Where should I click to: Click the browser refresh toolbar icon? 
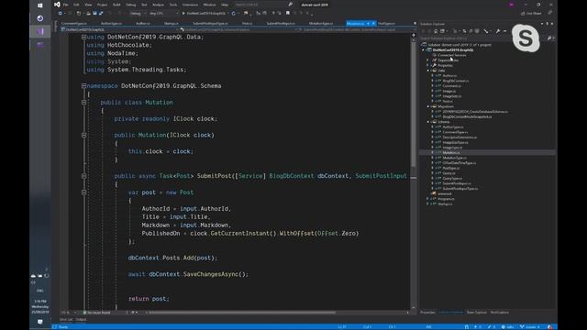tap(234, 13)
